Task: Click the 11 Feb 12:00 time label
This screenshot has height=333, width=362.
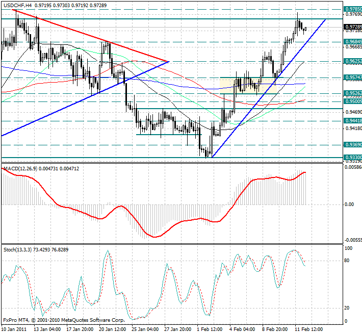Action: coord(309,329)
